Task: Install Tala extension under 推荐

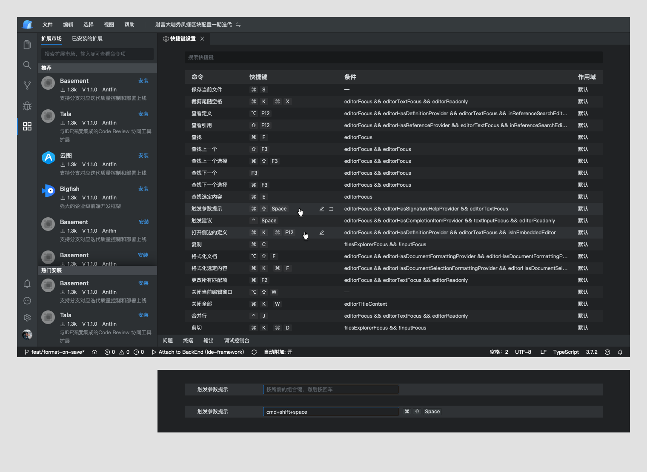Action: [143, 114]
